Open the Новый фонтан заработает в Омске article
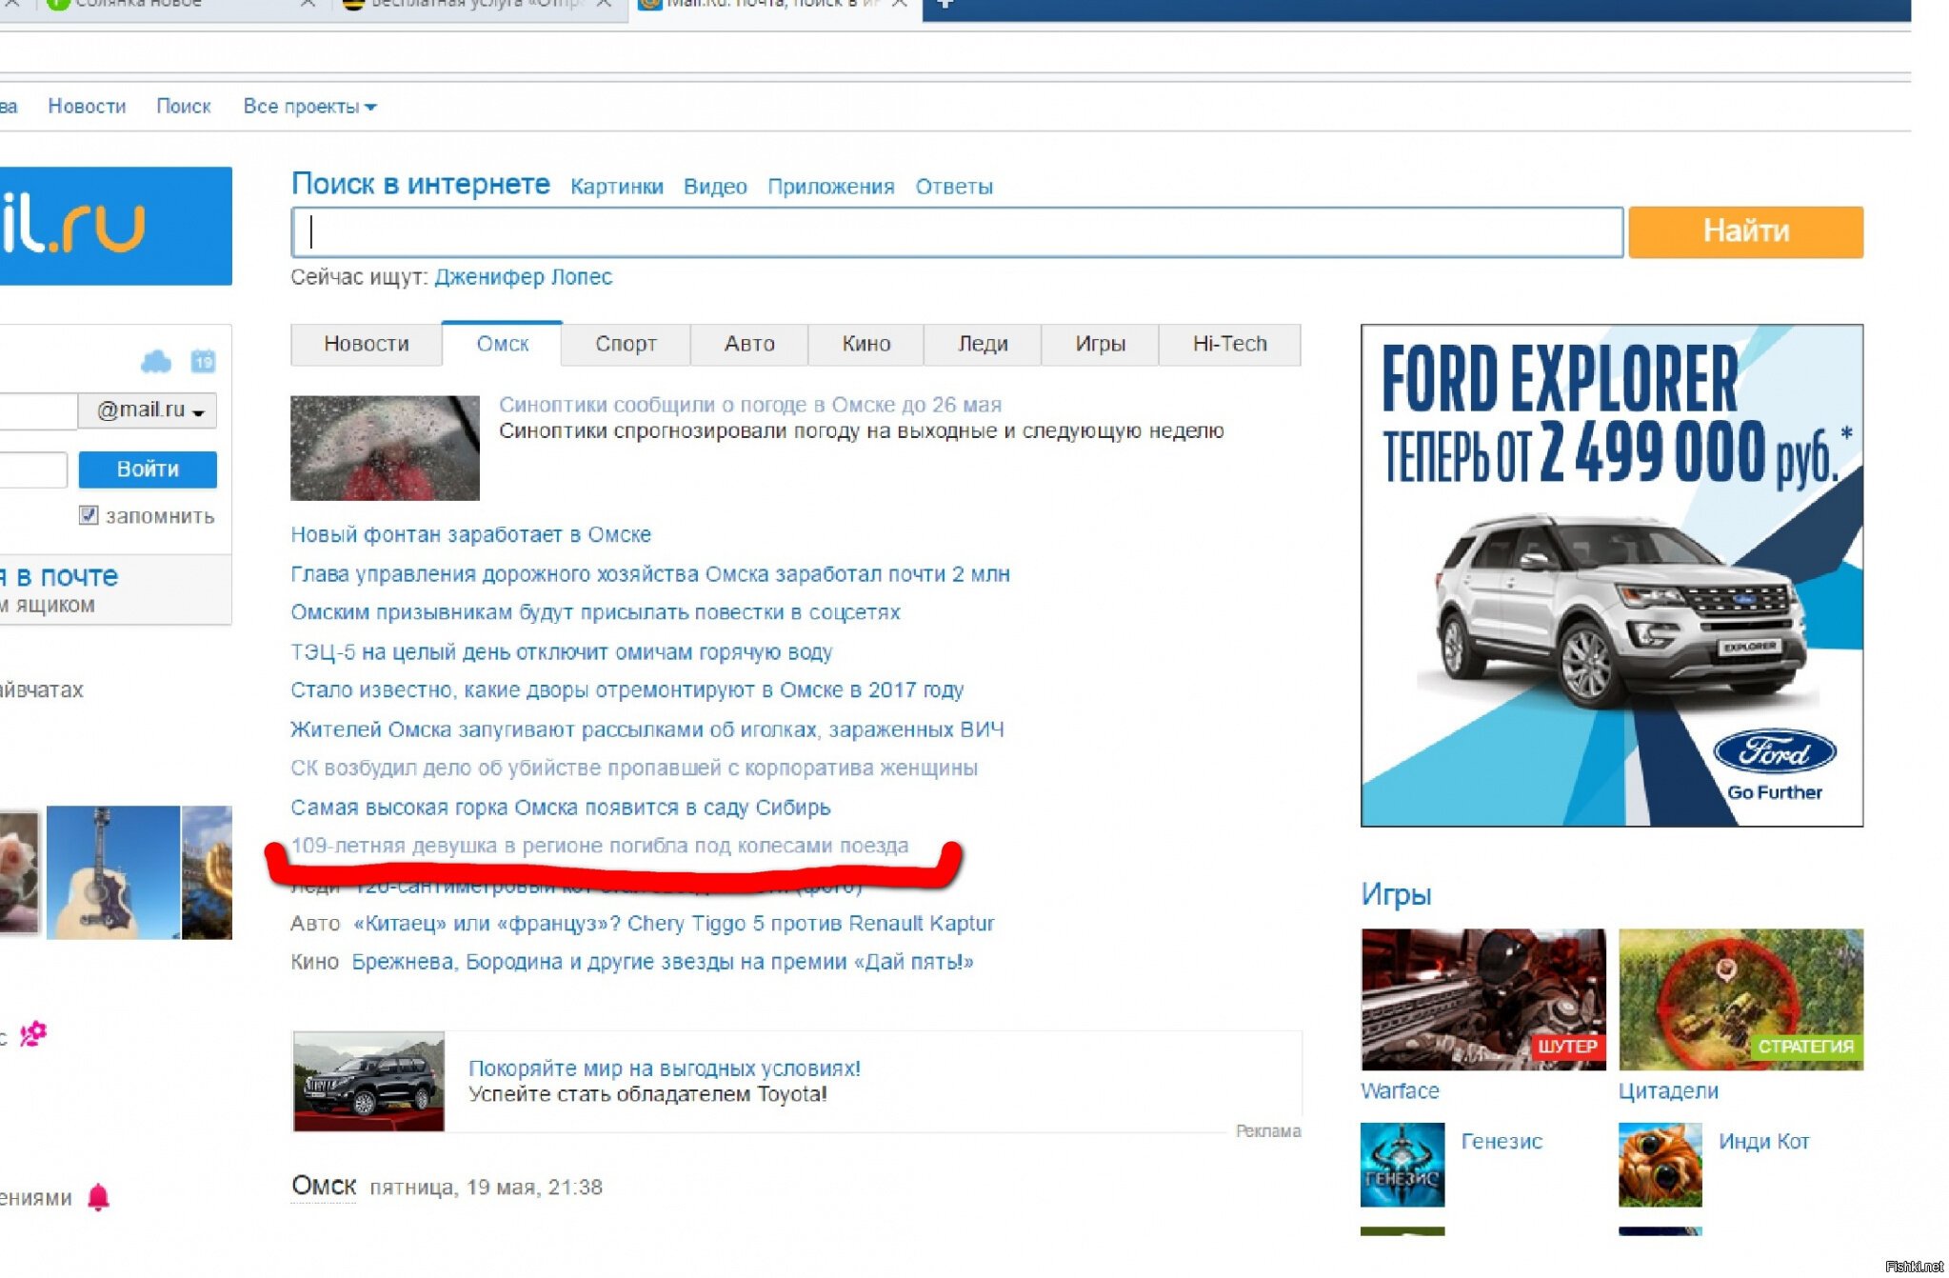This screenshot has height=1278, width=1949. point(471,535)
